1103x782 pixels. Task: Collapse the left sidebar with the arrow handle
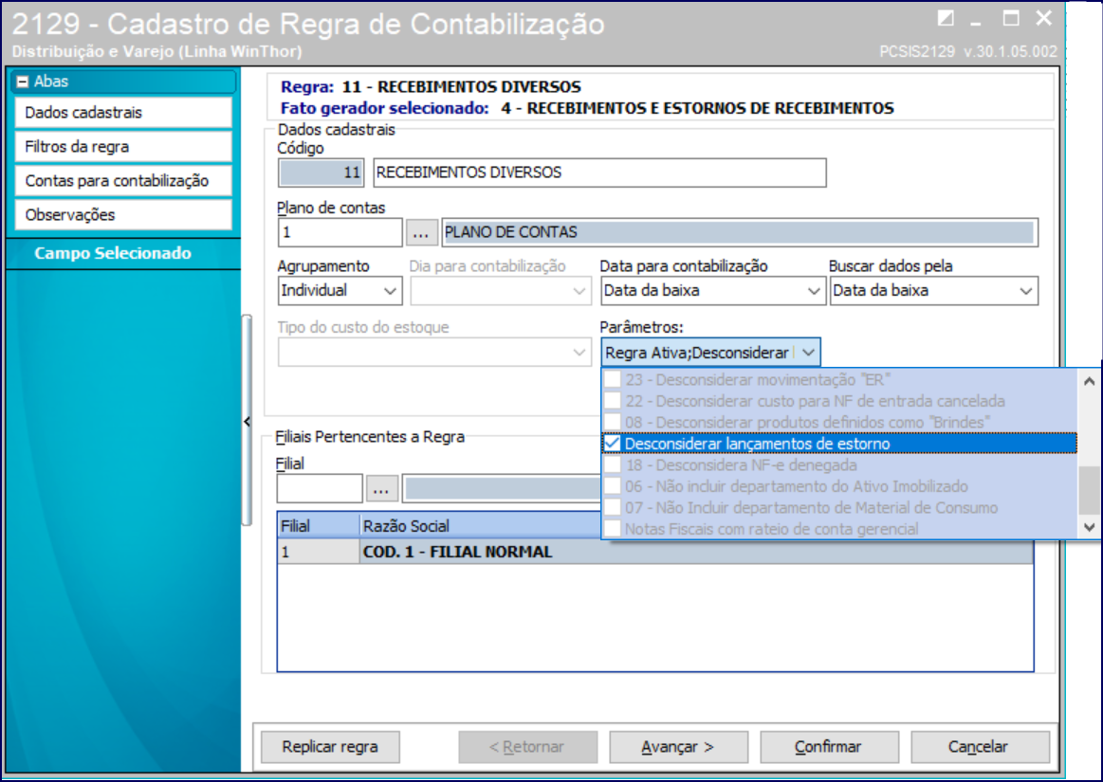[x=247, y=421]
